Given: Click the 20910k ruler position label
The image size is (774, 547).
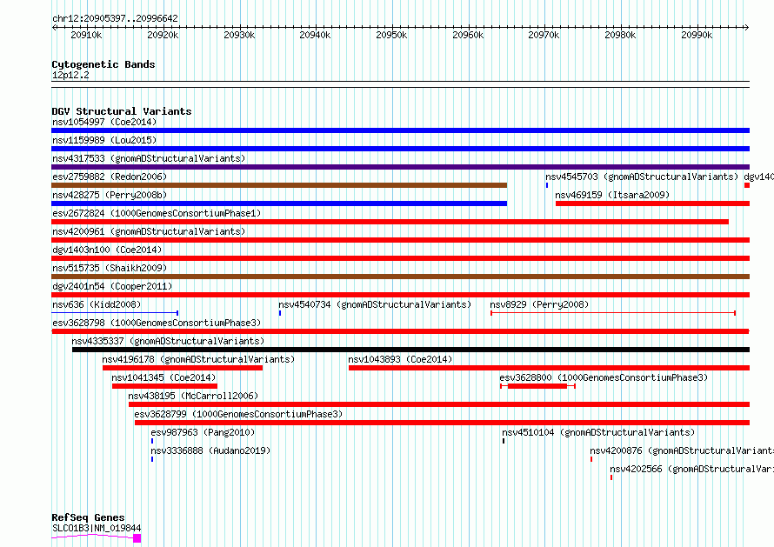Looking at the screenshot, I should pos(86,36).
